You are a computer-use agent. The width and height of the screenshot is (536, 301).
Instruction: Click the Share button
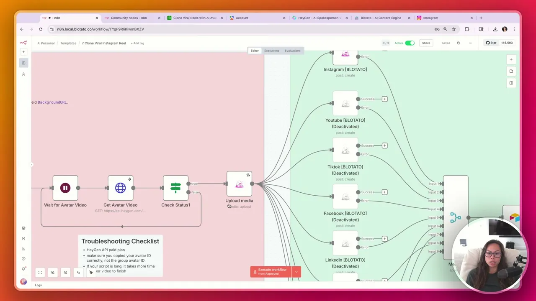(x=426, y=43)
